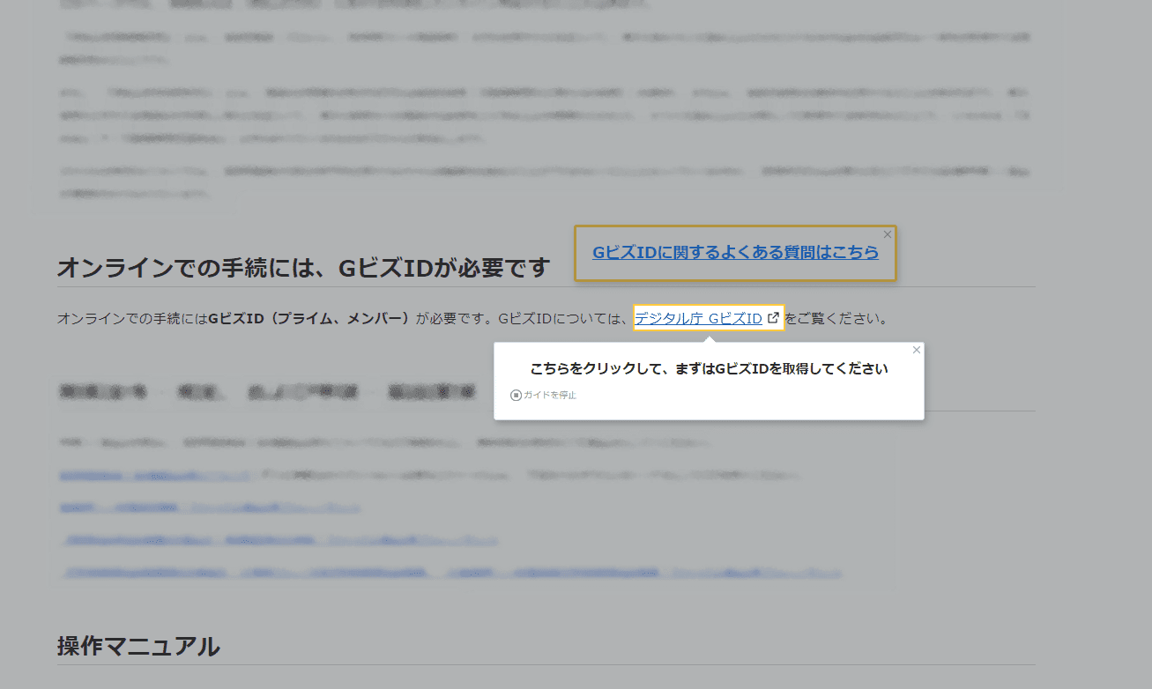Click the highlighted FAQ callout box
The image size is (1152, 689).
[735, 252]
